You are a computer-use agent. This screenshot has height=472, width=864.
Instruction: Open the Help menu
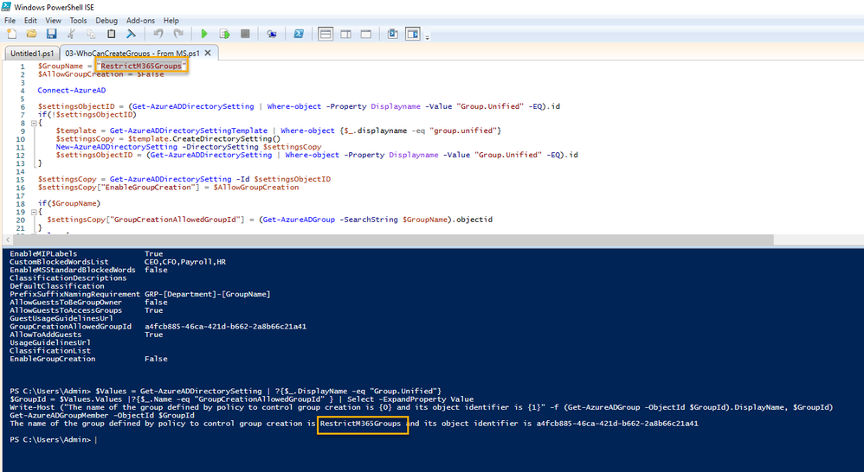pyautogui.click(x=171, y=21)
